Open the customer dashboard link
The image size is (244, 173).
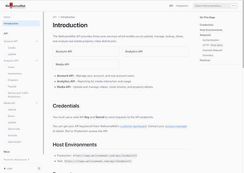pos(133,126)
